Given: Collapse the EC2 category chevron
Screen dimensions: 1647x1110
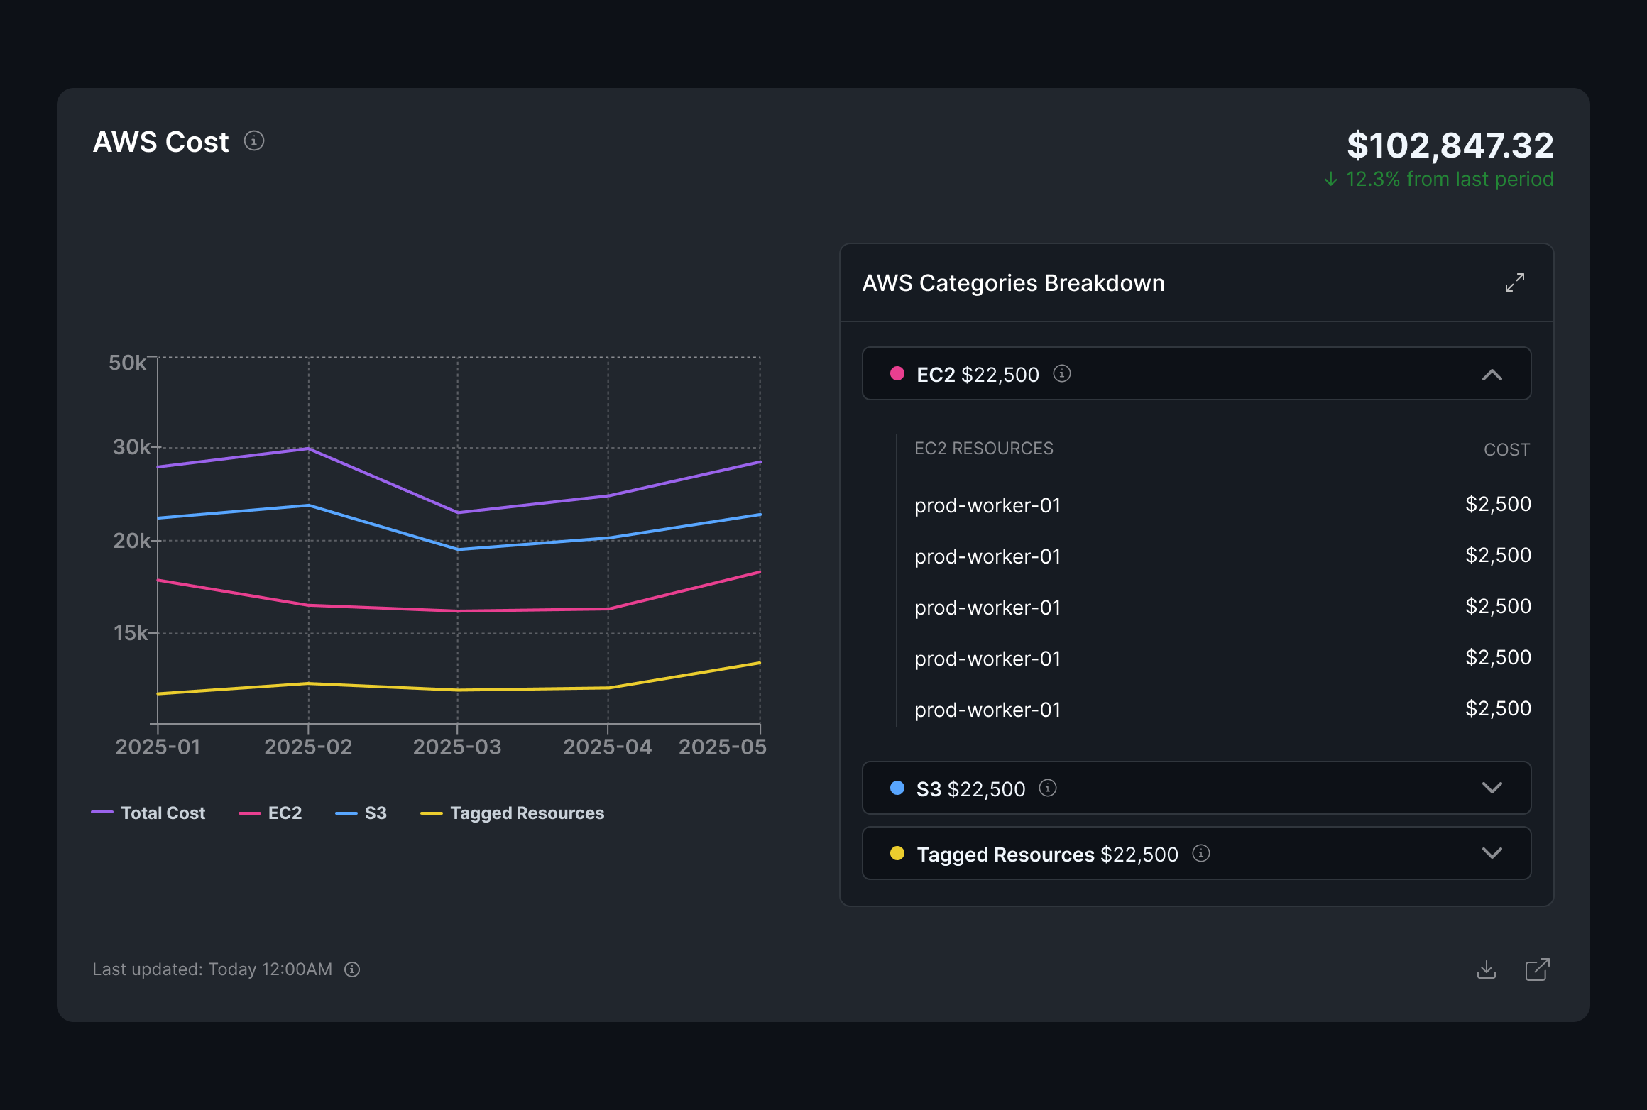Looking at the screenshot, I should (1492, 374).
